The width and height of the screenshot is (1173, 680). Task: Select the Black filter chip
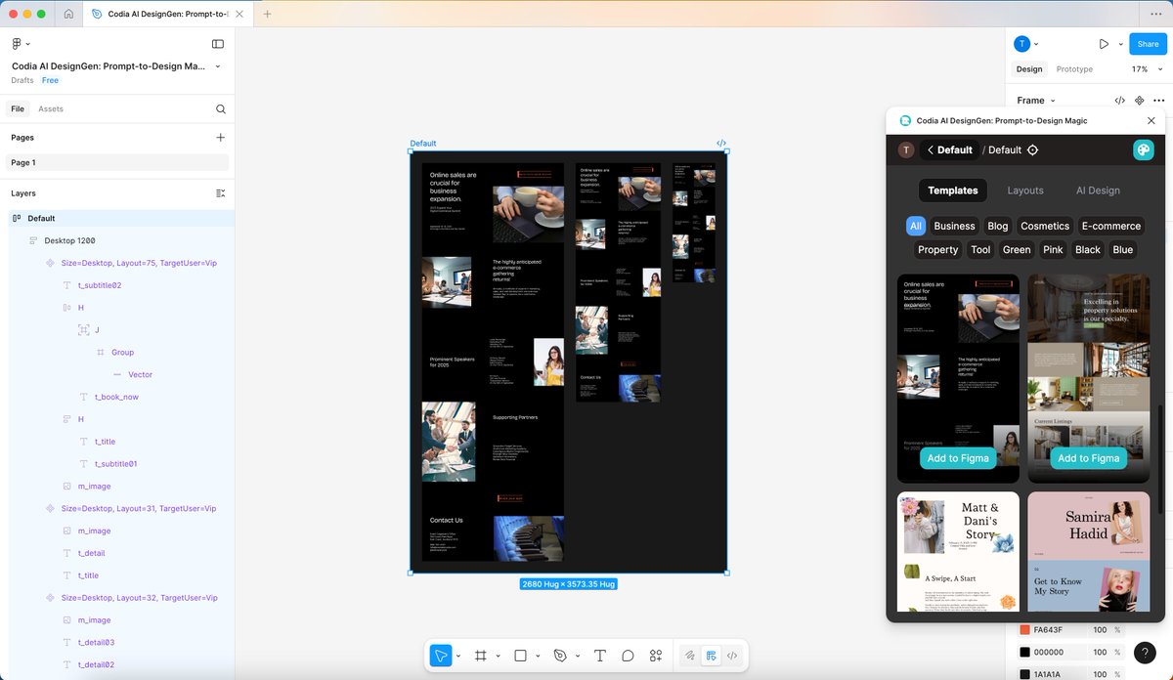tap(1088, 249)
